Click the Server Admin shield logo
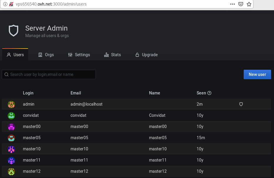274x178 pixels. [x=14, y=31]
